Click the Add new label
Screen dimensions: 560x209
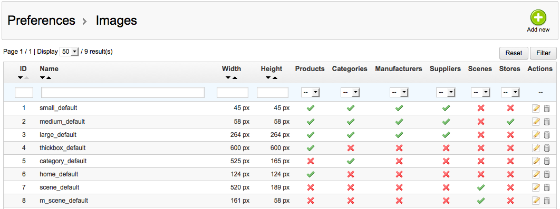(538, 30)
